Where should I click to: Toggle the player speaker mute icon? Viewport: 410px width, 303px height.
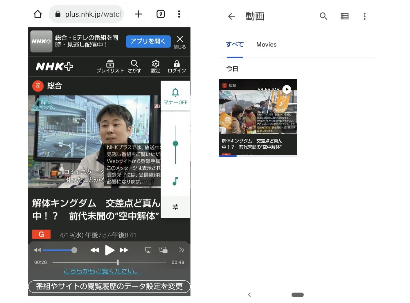coord(37,250)
